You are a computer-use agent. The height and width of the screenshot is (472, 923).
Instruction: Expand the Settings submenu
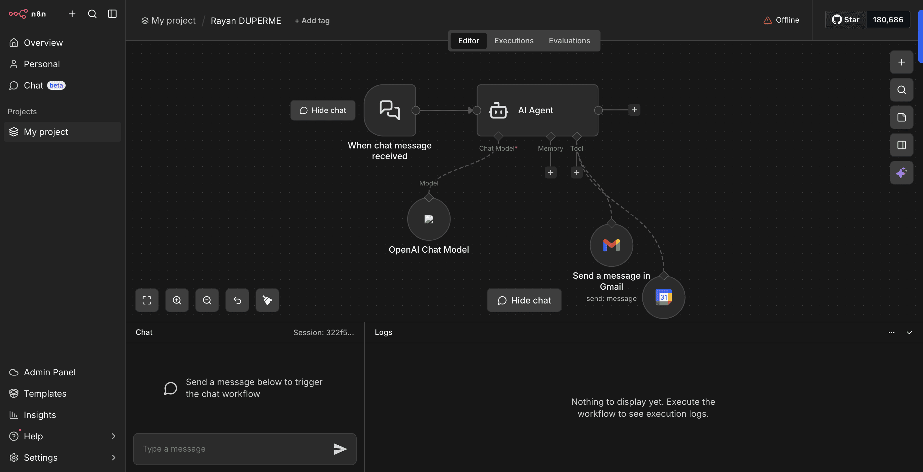(62, 457)
